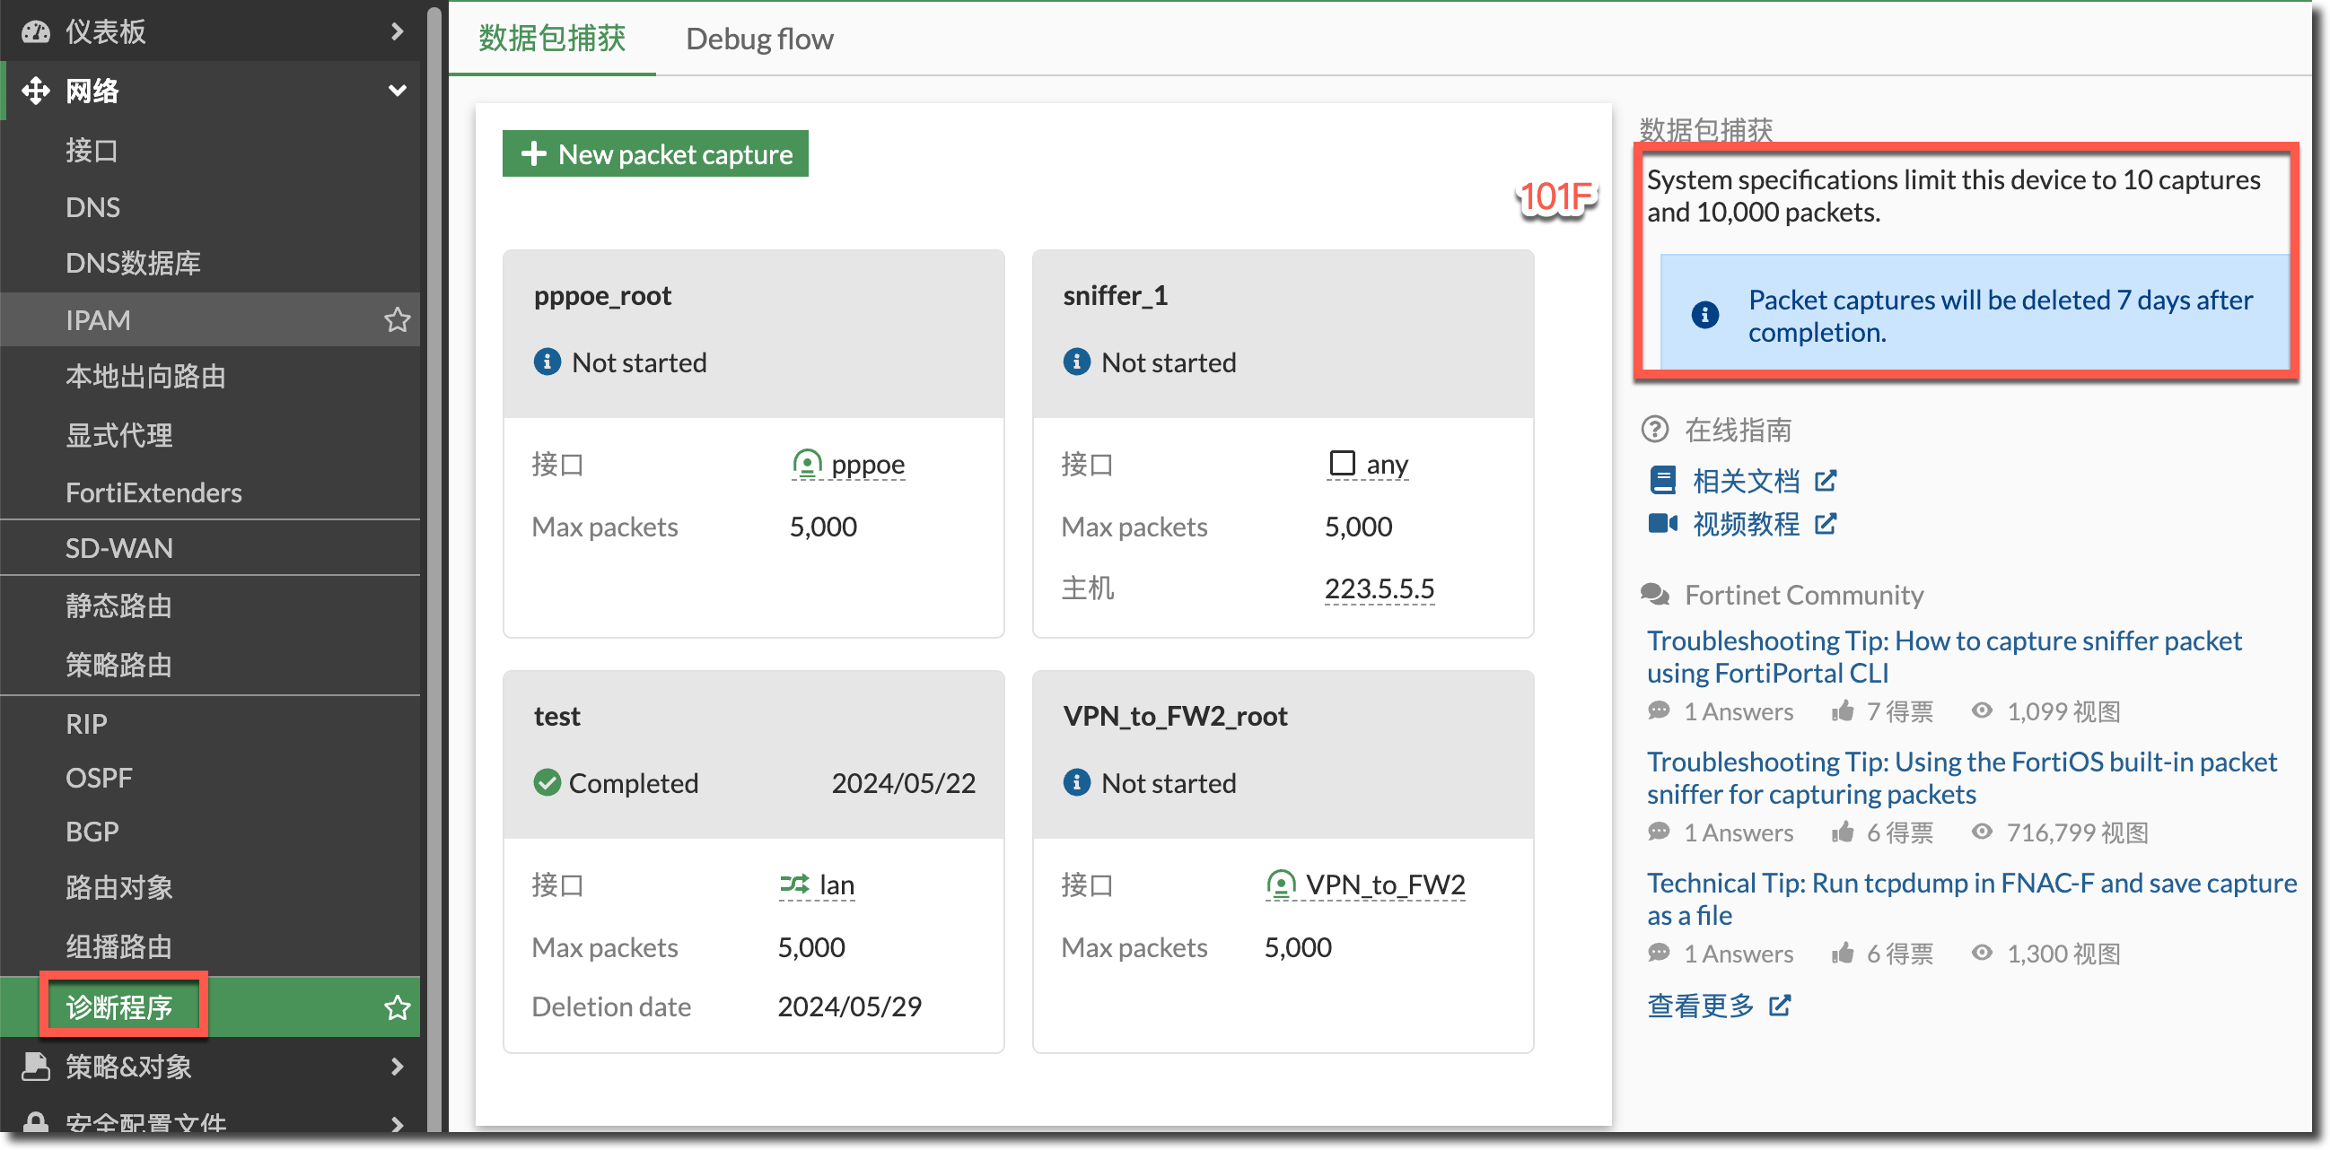
Task: Expand the 策略&对象 menu chevron
Action: pyautogui.click(x=397, y=1066)
